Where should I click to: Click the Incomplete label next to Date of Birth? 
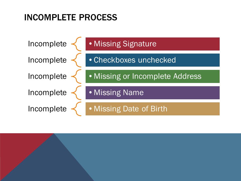click(x=47, y=109)
